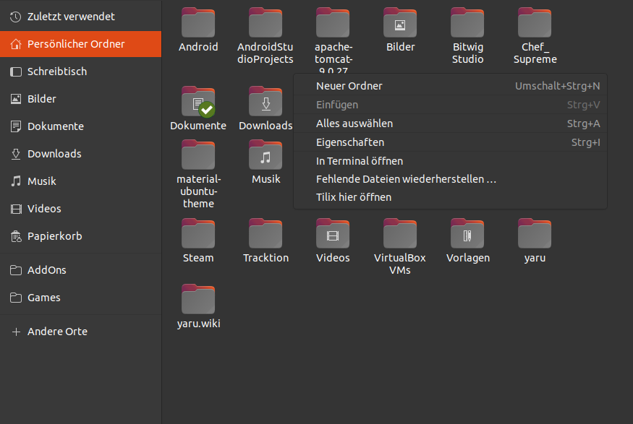Click the Andere Orte label
The width and height of the screenshot is (633, 424).
57,332
